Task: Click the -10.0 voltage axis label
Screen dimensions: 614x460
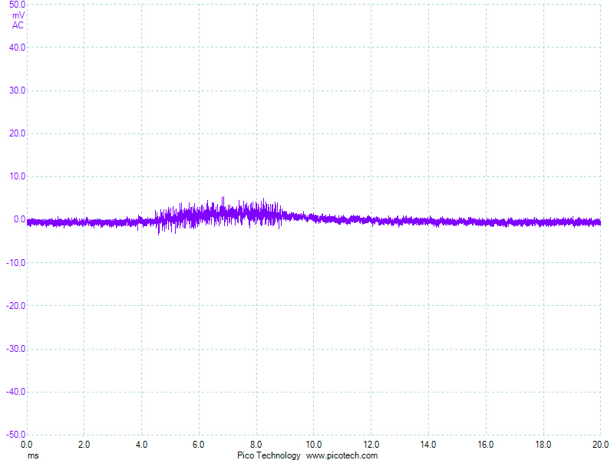Action: [x=15, y=263]
